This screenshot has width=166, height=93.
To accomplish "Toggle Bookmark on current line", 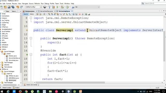I will [70, 14].
